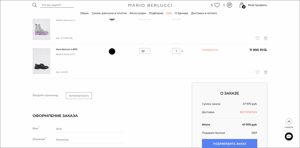Click price '11 990 РУБ.'
The image size is (300, 148).
[258, 50]
